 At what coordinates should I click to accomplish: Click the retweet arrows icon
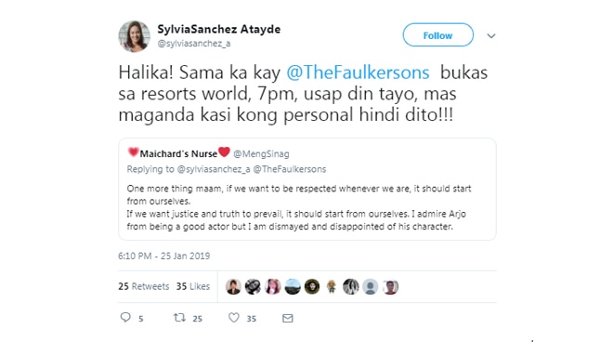tap(179, 318)
